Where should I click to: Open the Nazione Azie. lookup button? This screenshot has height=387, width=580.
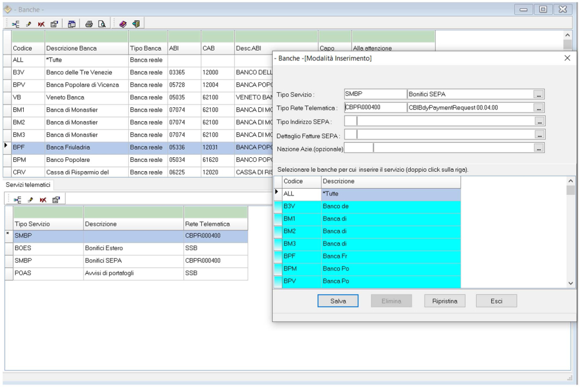coord(539,149)
